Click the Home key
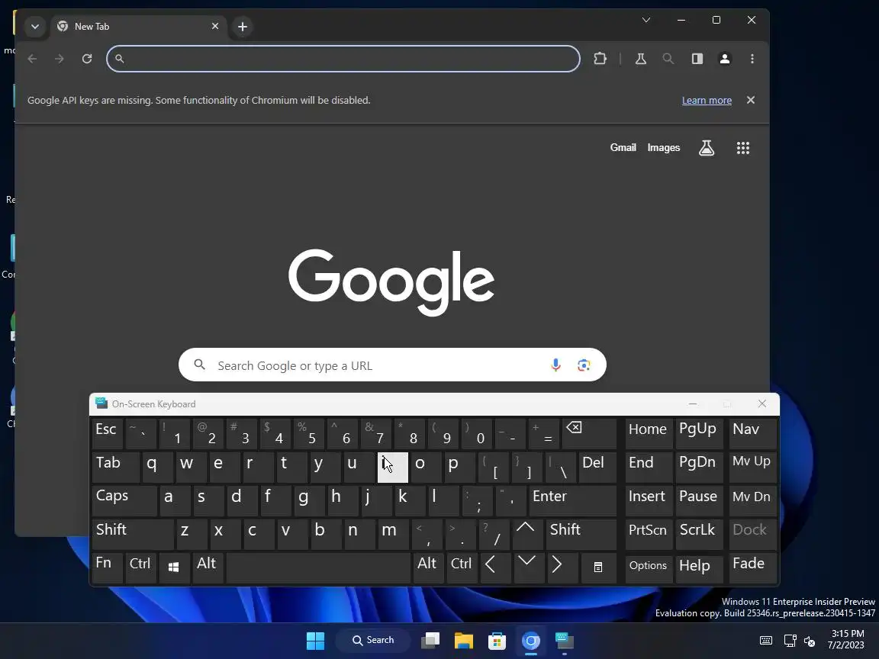Viewport: 879px width, 659px height. (x=649, y=434)
